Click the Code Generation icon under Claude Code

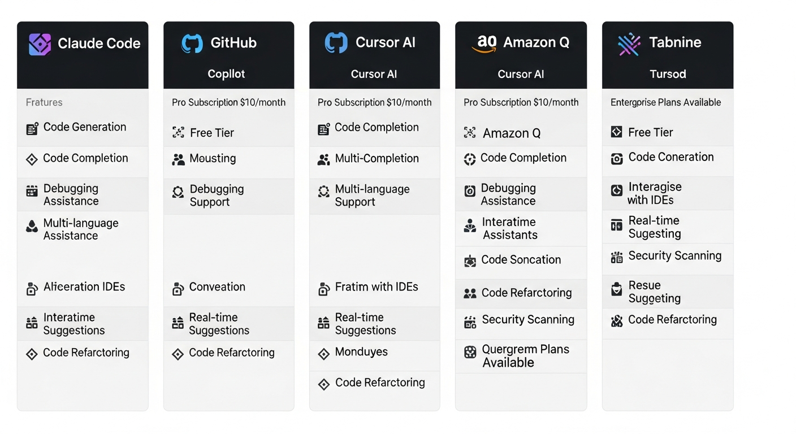click(x=32, y=129)
